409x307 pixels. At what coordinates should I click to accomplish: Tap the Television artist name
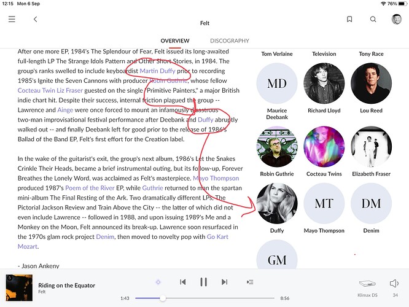coord(324,54)
